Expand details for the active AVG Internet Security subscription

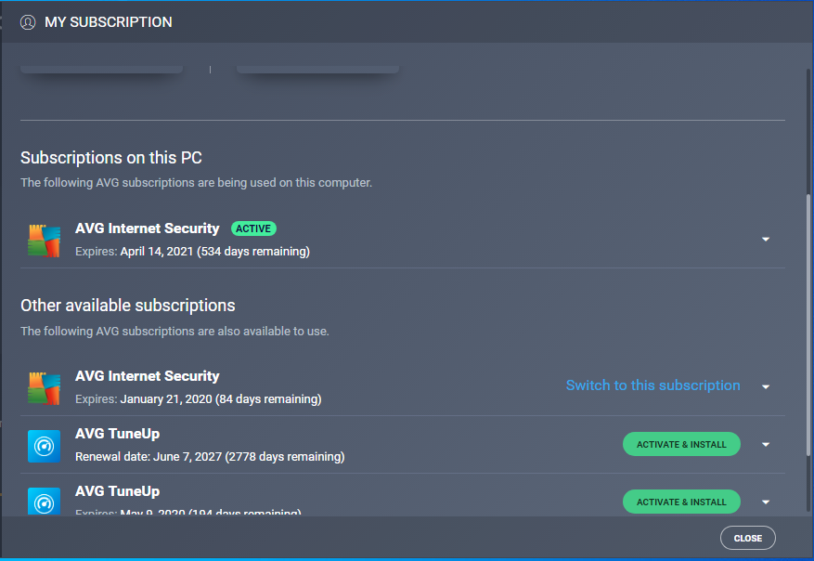click(x=766, y=239)
